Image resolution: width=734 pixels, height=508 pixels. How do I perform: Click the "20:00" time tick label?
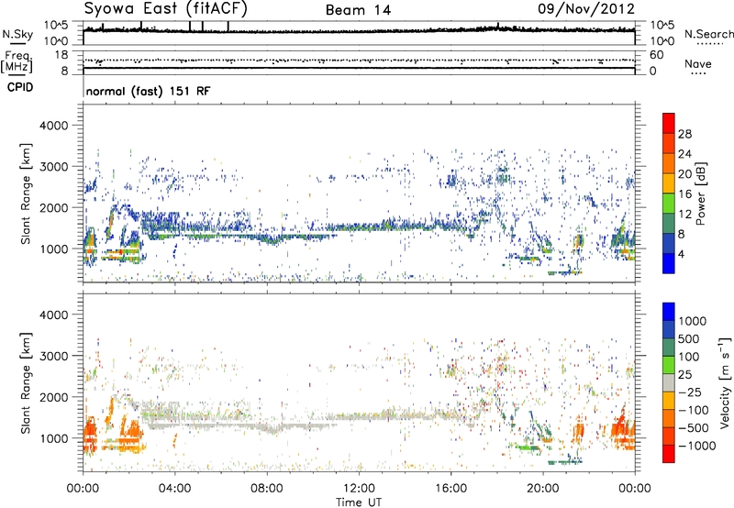point(543,489)
